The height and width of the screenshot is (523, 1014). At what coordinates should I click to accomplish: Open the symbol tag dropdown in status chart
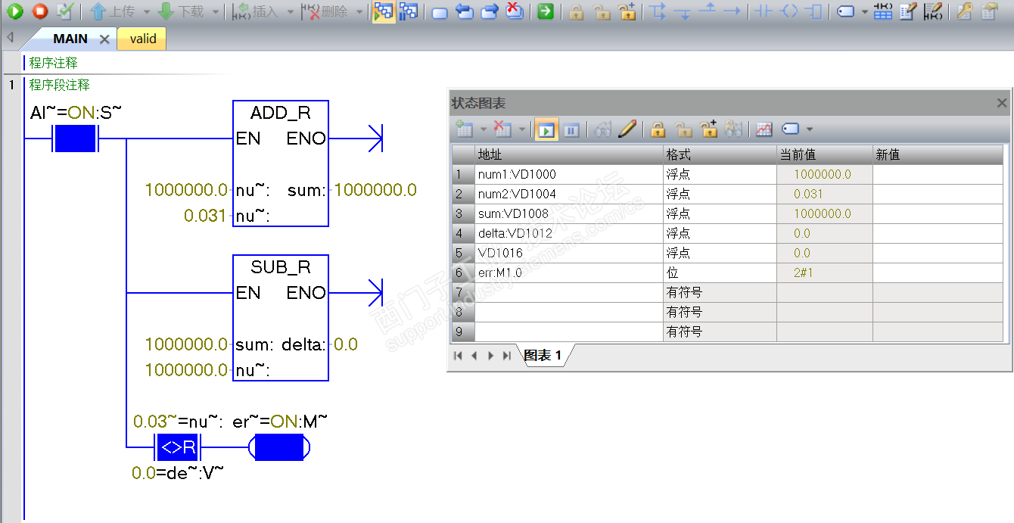[809, 130]
